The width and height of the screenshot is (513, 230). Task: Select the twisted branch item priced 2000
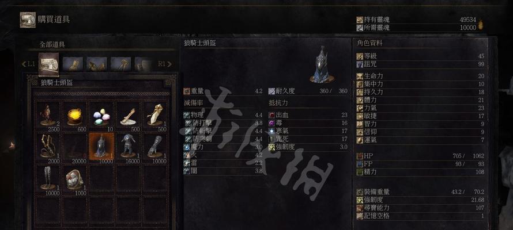click(48, 148)
